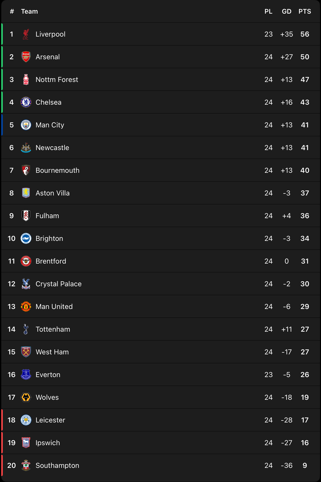Tap the Southampton club crest

click(26, 466)
